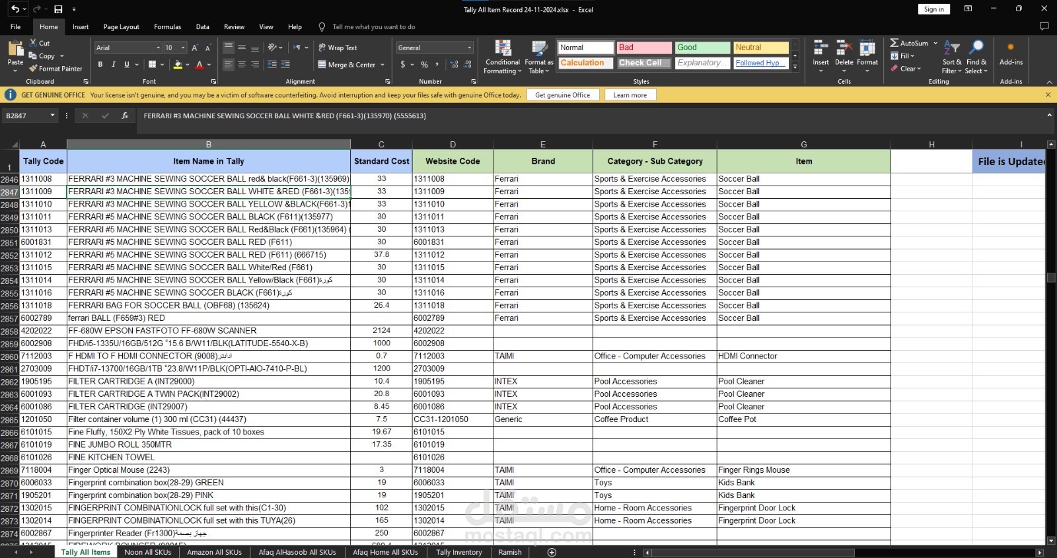Apply the Bad cell style
The width and height of the screenshot is (1057, 558).
coord(644,48)
